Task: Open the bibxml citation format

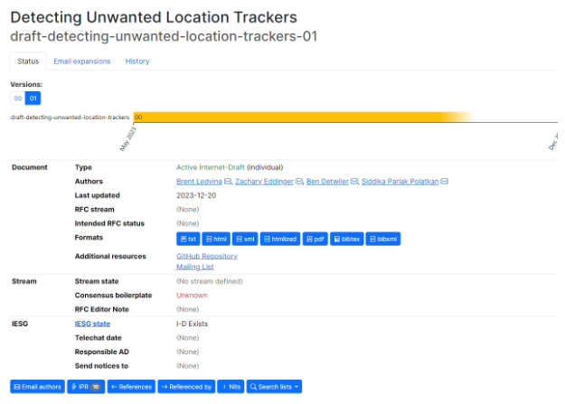Action: pyautogui.click(x=383, y=239)
